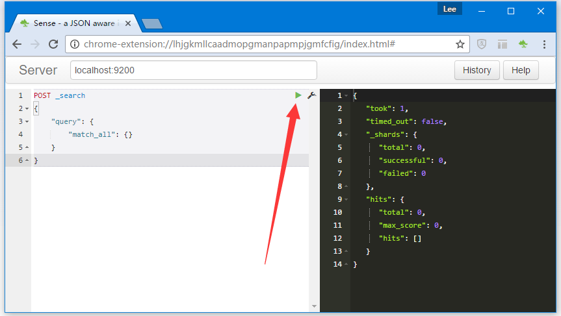
Task: Open the Chrome three-dot menu
Action: tap(544, 44)
